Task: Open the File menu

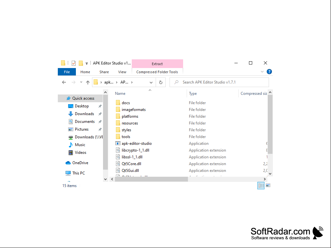Action: pos(67,72)
